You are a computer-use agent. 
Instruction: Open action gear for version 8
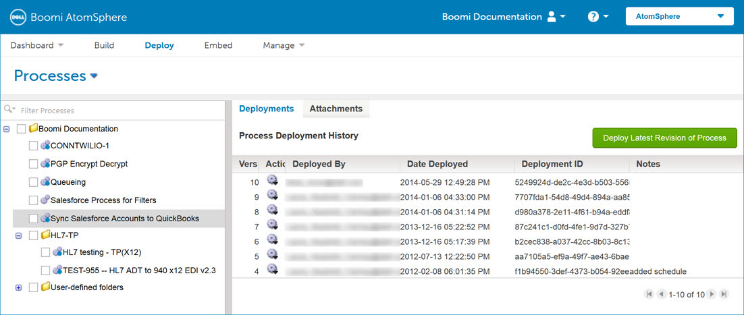tap(272, 209)
